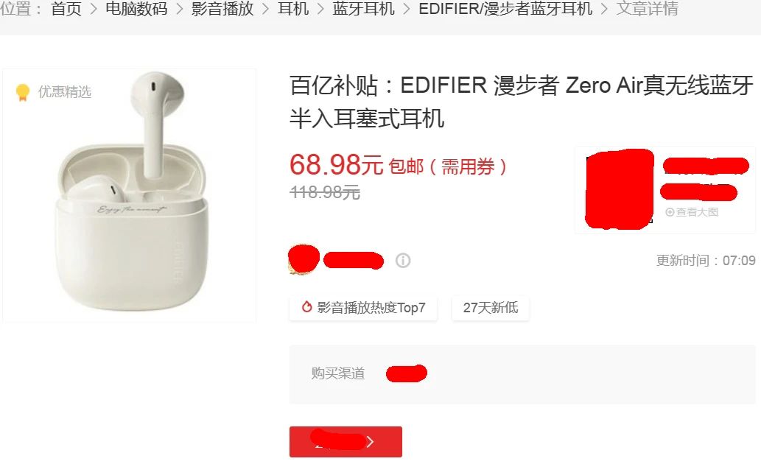Click the flame icon in hot tag
Image resolution: width=761 pixels, height=464 pixels.
click(306, 307)
